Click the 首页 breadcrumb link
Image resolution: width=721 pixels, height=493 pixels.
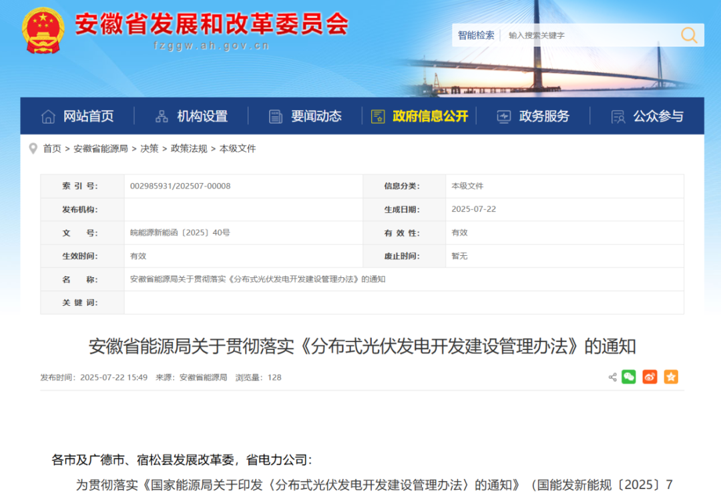(52, 148)
